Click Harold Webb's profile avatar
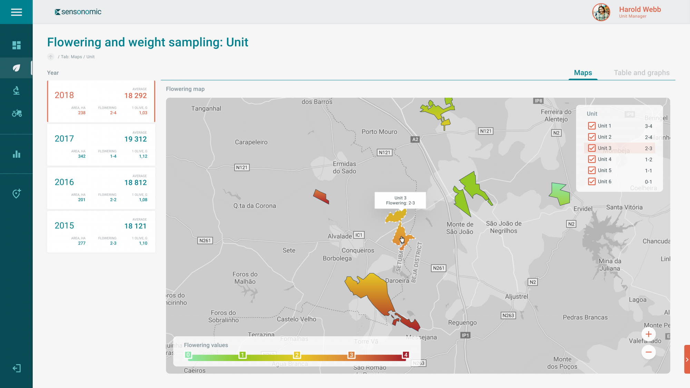The width and height of the screenshot is (690, 388). coord(601,12)
